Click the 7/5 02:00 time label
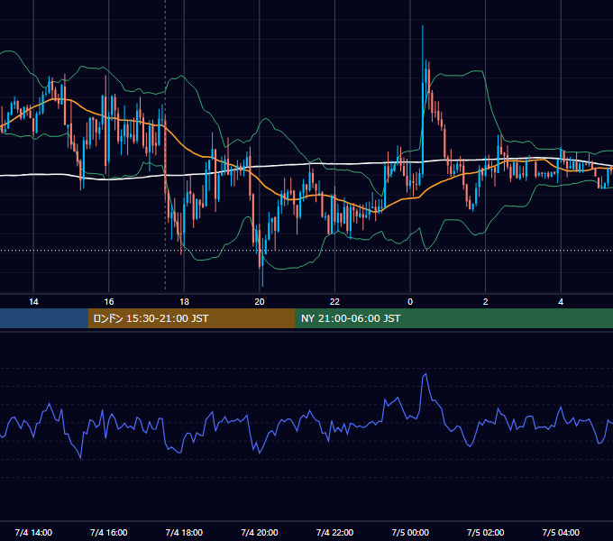Image resolution: width=613 pixels, height=541 pixels. [x=486, y=532]
